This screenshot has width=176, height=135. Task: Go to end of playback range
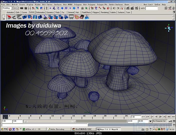pyautogui.click(x=173, y=117)
